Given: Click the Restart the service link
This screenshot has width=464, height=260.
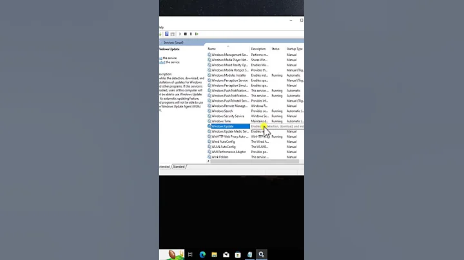Looking at the screenshot, I should 162,62.
